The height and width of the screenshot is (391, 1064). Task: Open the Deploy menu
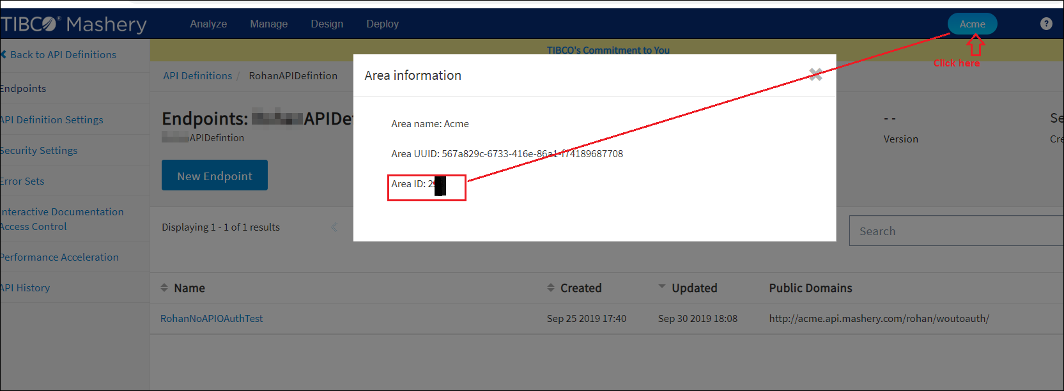tap(383, 24)
